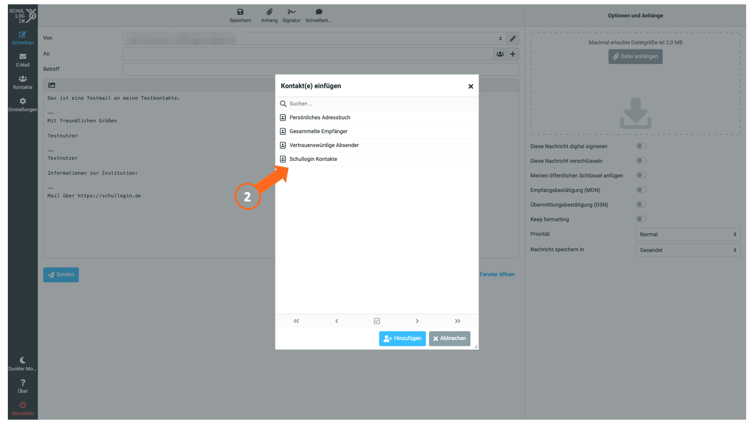This screenshot has height=424, width=754.
Task: Click the Datei anhängen button
Action: point(635,57)
